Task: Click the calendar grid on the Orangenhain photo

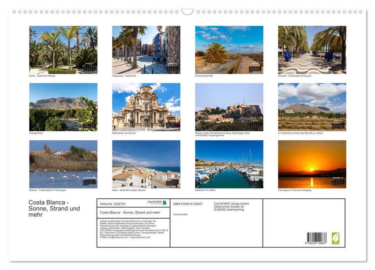Action: click(90, 125)
